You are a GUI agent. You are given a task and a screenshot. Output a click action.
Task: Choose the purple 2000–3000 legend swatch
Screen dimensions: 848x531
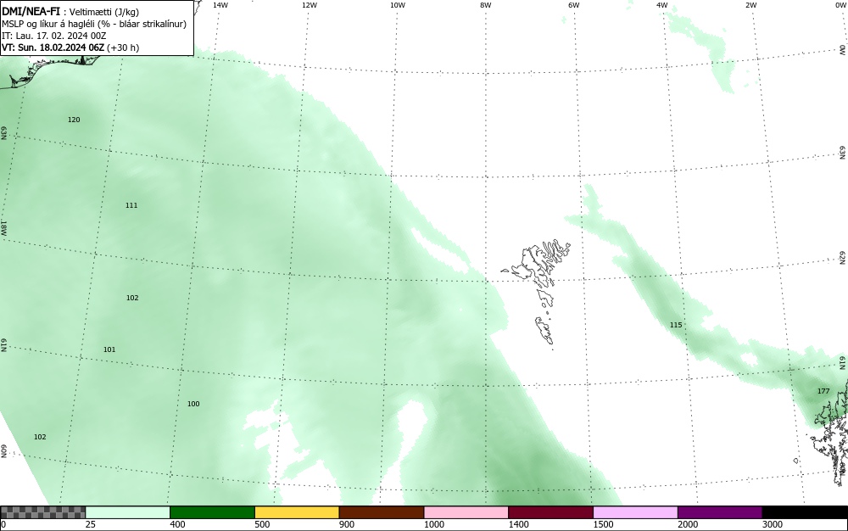tap(720, 512)
